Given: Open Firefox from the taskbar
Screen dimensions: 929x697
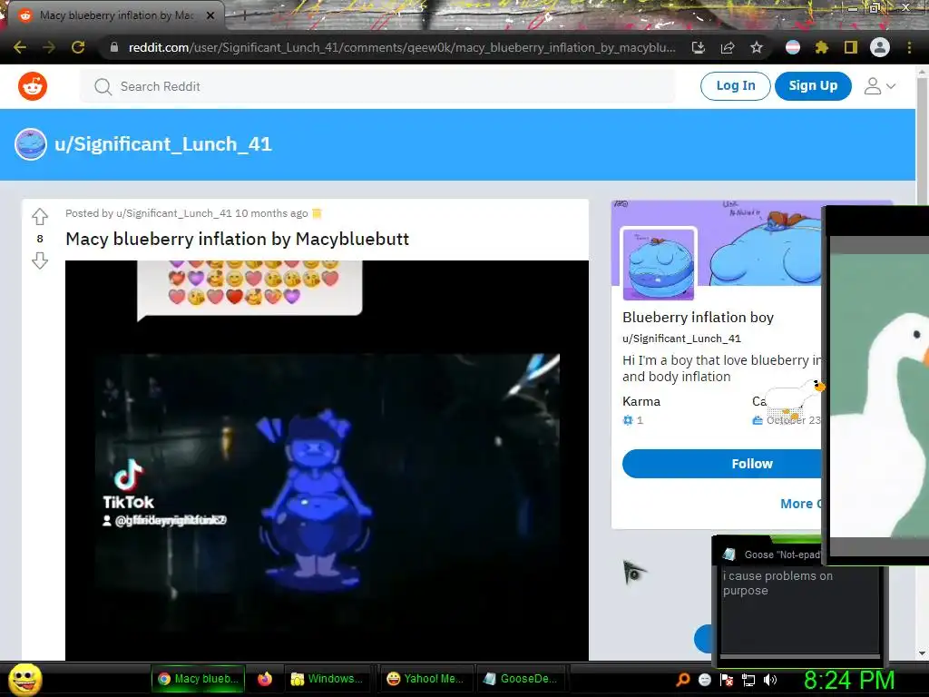Looking at the screenshot, I should [265, 679].
